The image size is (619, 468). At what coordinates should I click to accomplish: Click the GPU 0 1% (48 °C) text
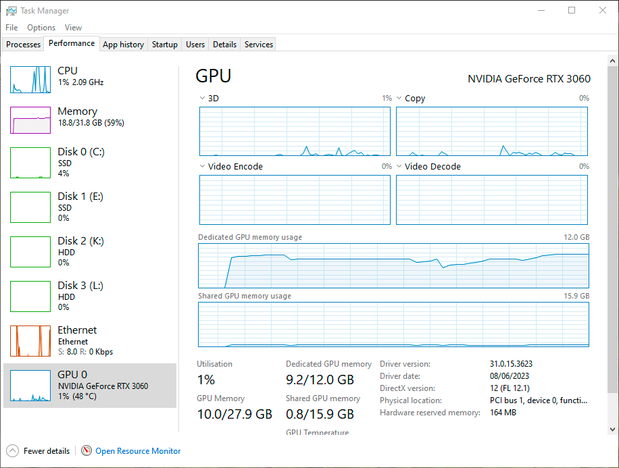77,396
